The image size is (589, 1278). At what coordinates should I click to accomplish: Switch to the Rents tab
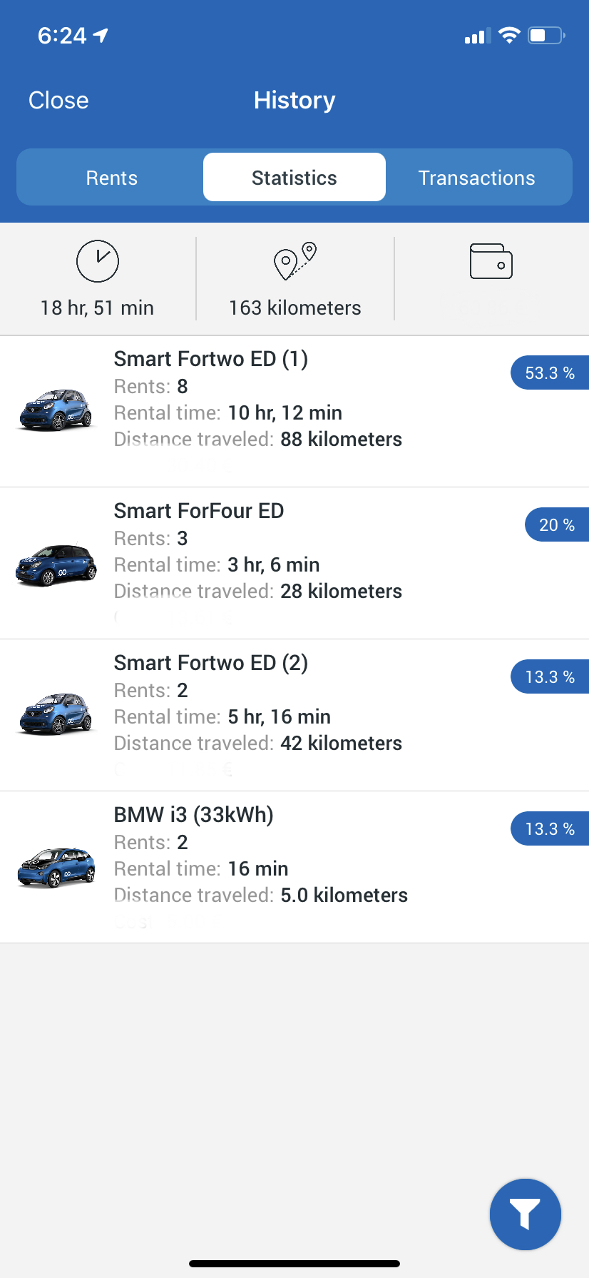[x=112, y=178]
